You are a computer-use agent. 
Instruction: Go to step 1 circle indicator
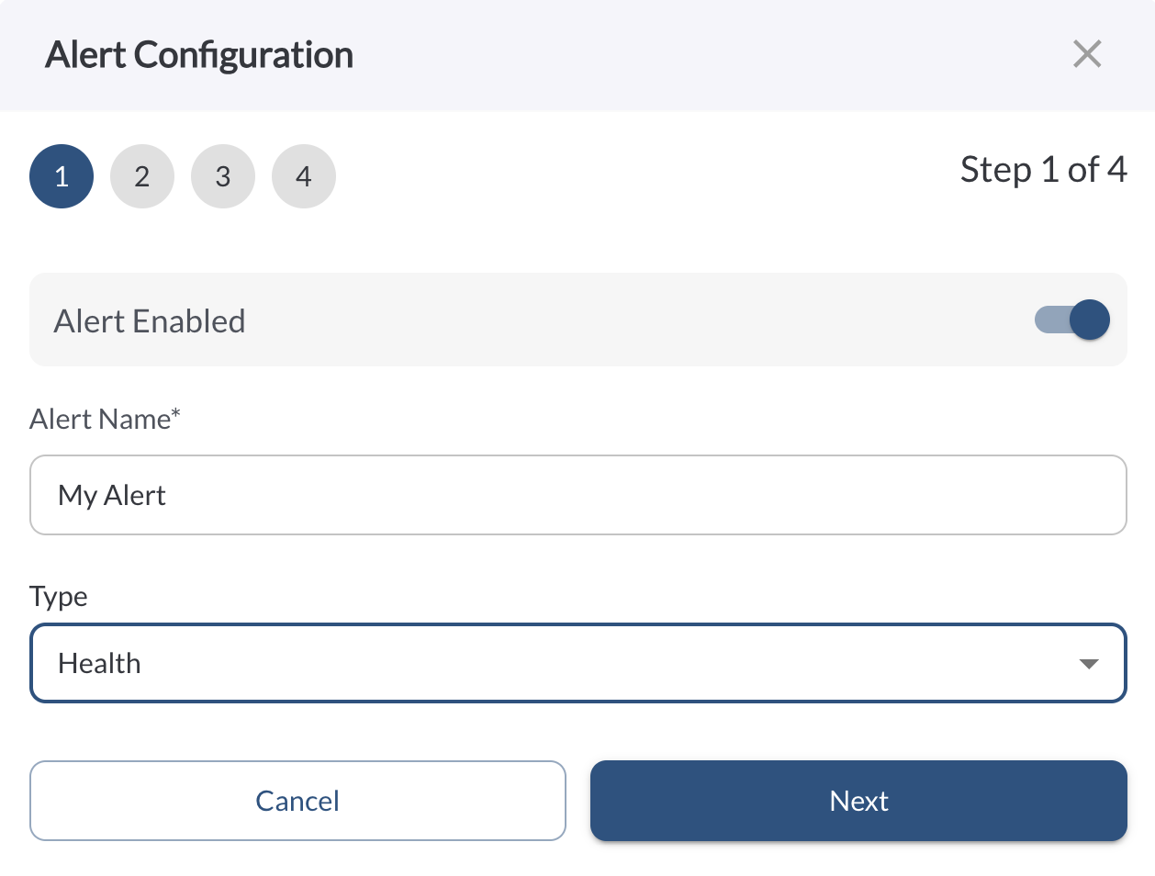point(62,176)
